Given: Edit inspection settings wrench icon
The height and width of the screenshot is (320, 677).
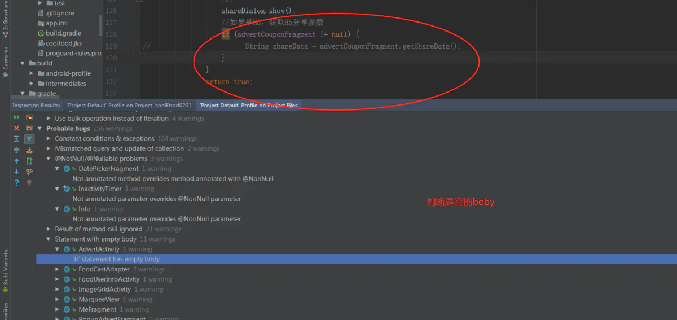Looking at the screenshot, I should tap(29, 172).
